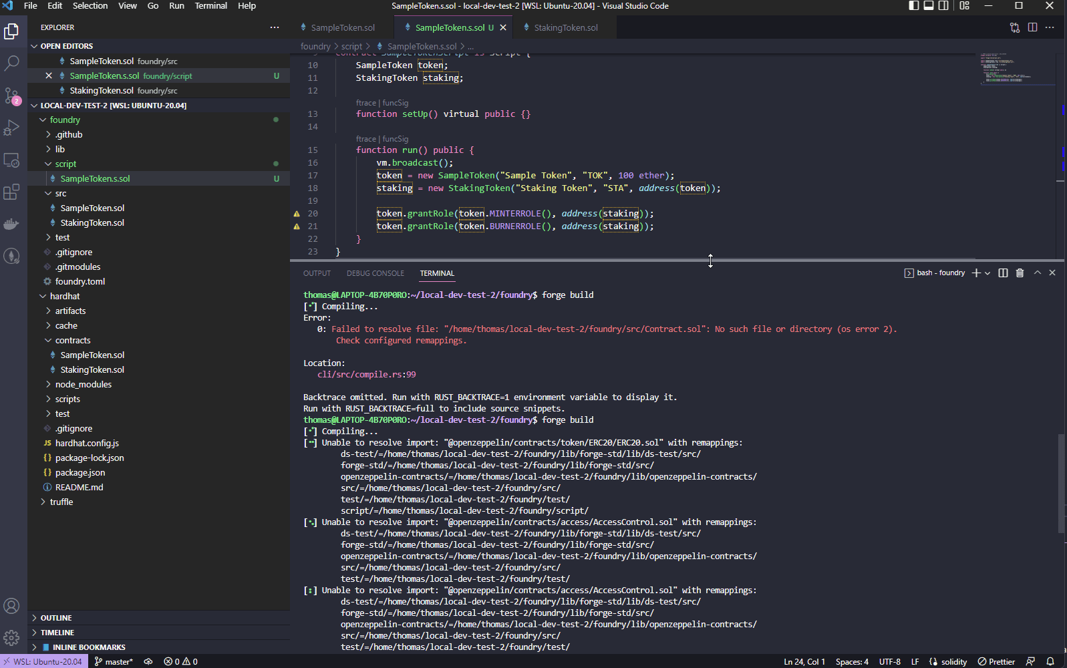1067x668 pixels.
Task: Click the terminal vertical scrollbar
Action: click(x=1062, y=484)
